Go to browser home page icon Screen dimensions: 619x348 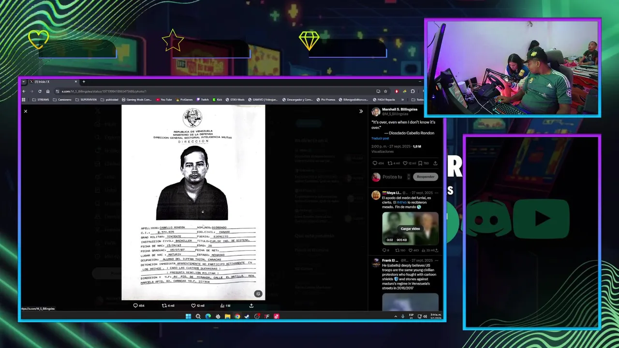pyautogui.click(x=47, y=91)
